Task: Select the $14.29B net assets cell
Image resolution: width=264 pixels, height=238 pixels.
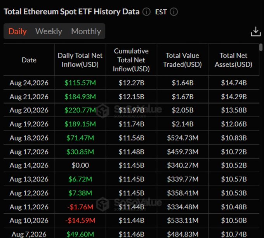Action: 234,97
